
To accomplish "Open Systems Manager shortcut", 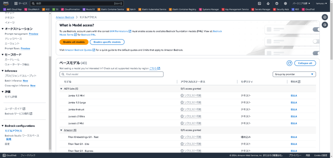I will 209,10.
